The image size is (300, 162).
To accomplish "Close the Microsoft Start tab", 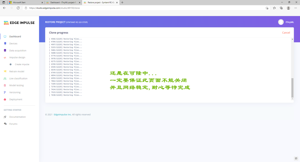I will click(x=42, y=3).
